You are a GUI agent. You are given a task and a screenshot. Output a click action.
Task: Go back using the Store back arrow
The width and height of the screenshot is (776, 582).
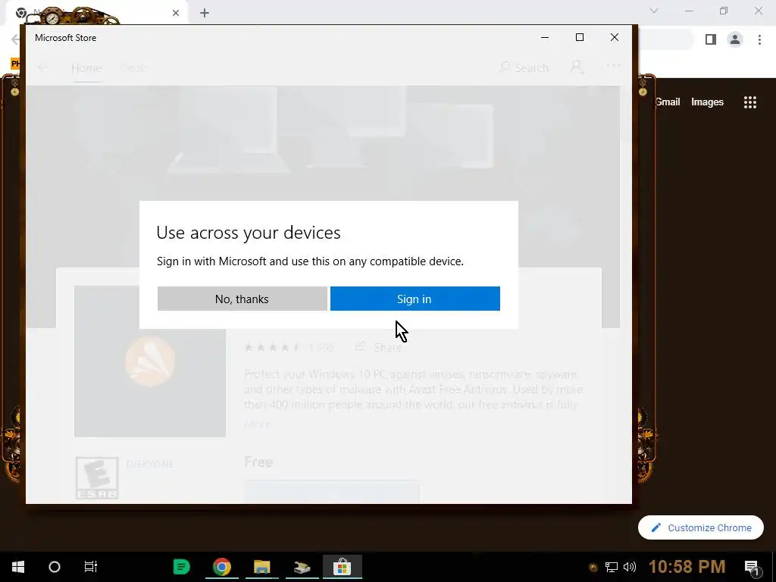(x=43, y=67)
